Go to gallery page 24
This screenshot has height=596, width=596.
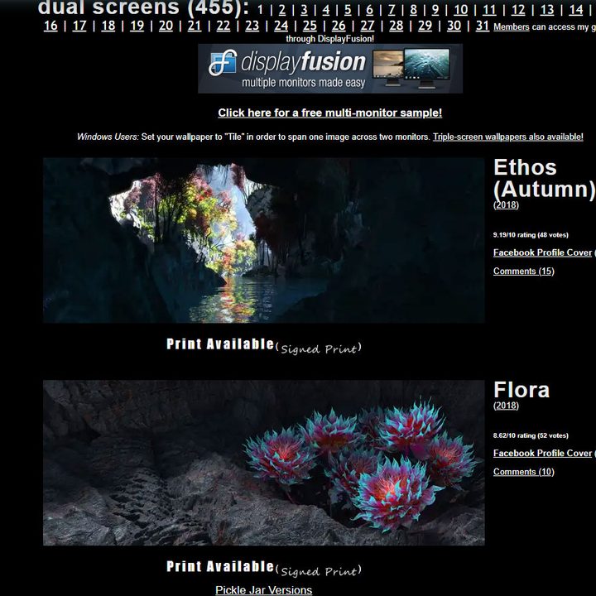click(x=281, y=26)
